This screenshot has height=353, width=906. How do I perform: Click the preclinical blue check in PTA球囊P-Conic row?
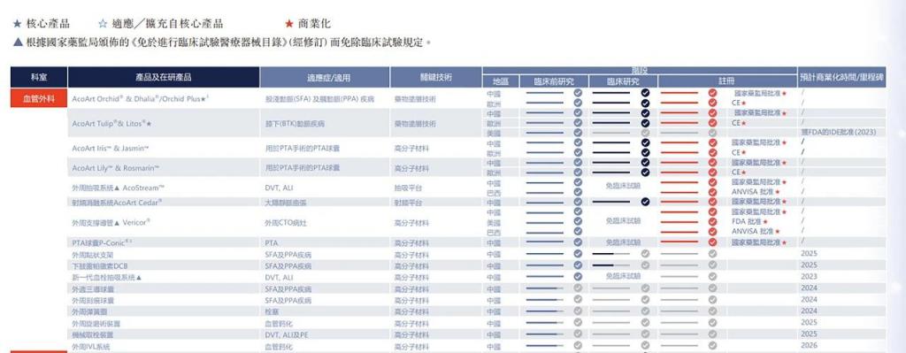coord(578,242)
